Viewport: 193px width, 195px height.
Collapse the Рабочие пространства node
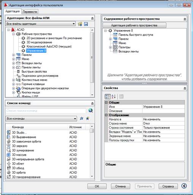(13, 34)
